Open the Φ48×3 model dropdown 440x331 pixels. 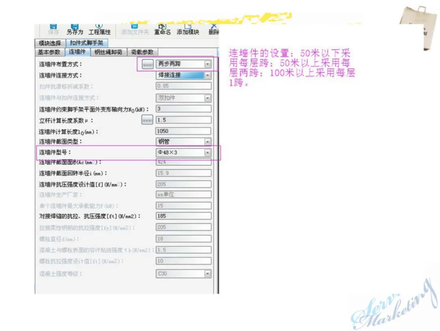tap(207, 152)
